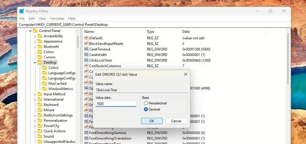Screen dimensions: 306x144
Task: Click the registry path address bar
Action: click(x=154, y=24)
